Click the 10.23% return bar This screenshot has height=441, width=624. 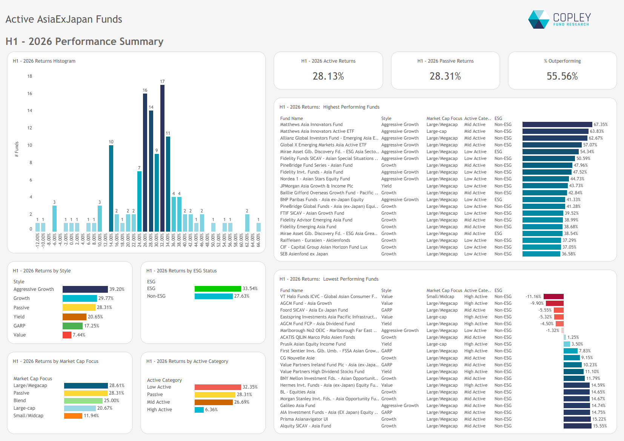click(x=573, y=365)
